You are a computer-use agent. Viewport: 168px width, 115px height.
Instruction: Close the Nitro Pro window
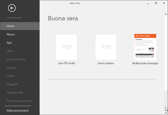(x=164, y=3)
